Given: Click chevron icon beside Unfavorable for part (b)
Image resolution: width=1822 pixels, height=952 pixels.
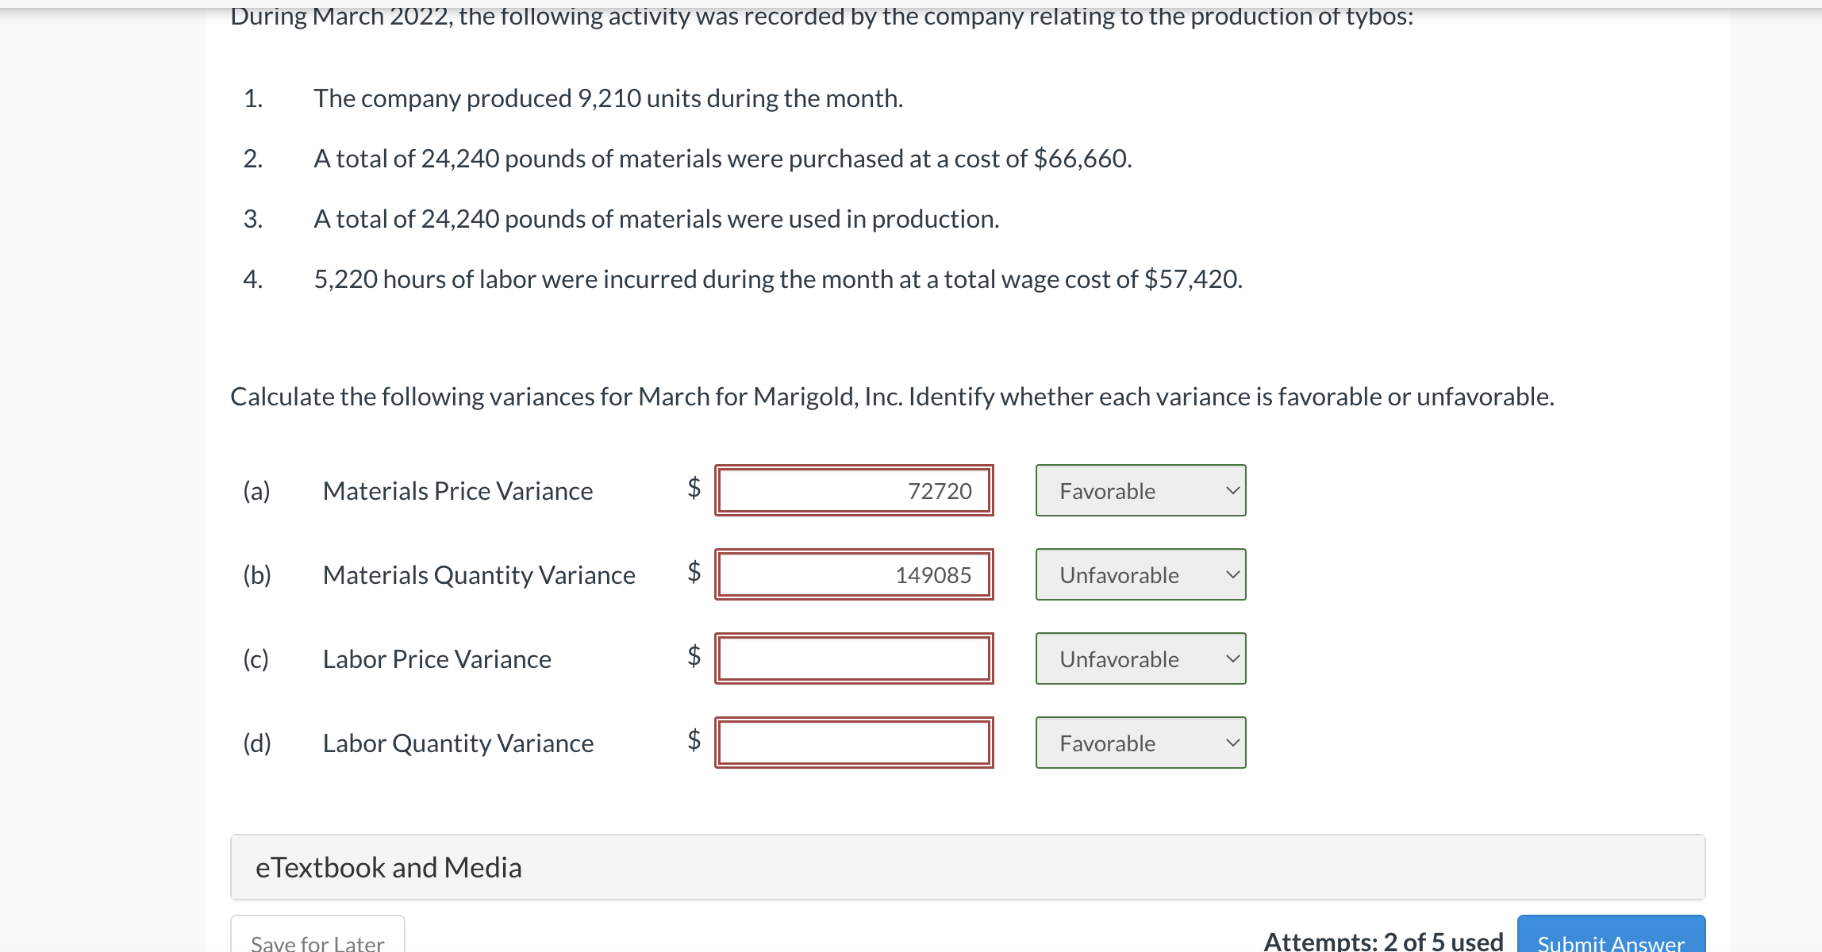Looking at the screenshot, I should click(x=1231, y=574).
